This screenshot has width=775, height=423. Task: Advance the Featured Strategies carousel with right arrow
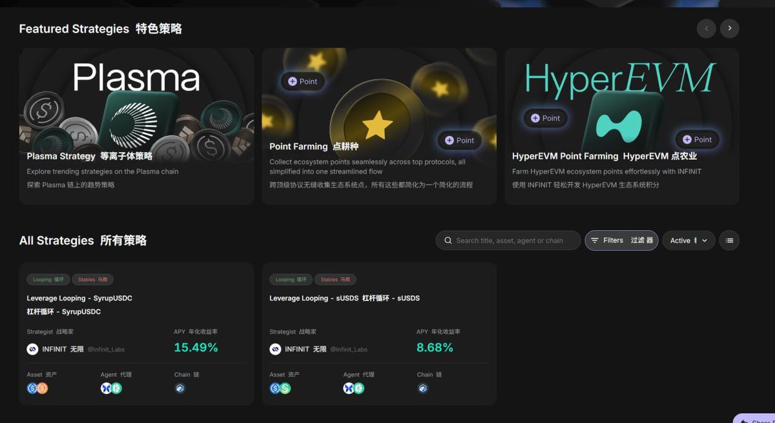point(730,28)
